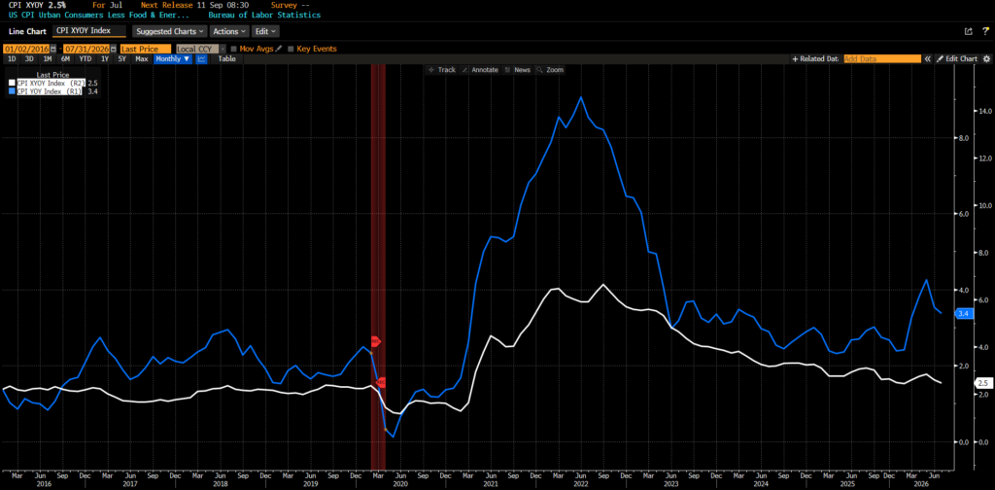Collapse panel with double left chevron
This screenshot has width=995, height=490.
927,59
